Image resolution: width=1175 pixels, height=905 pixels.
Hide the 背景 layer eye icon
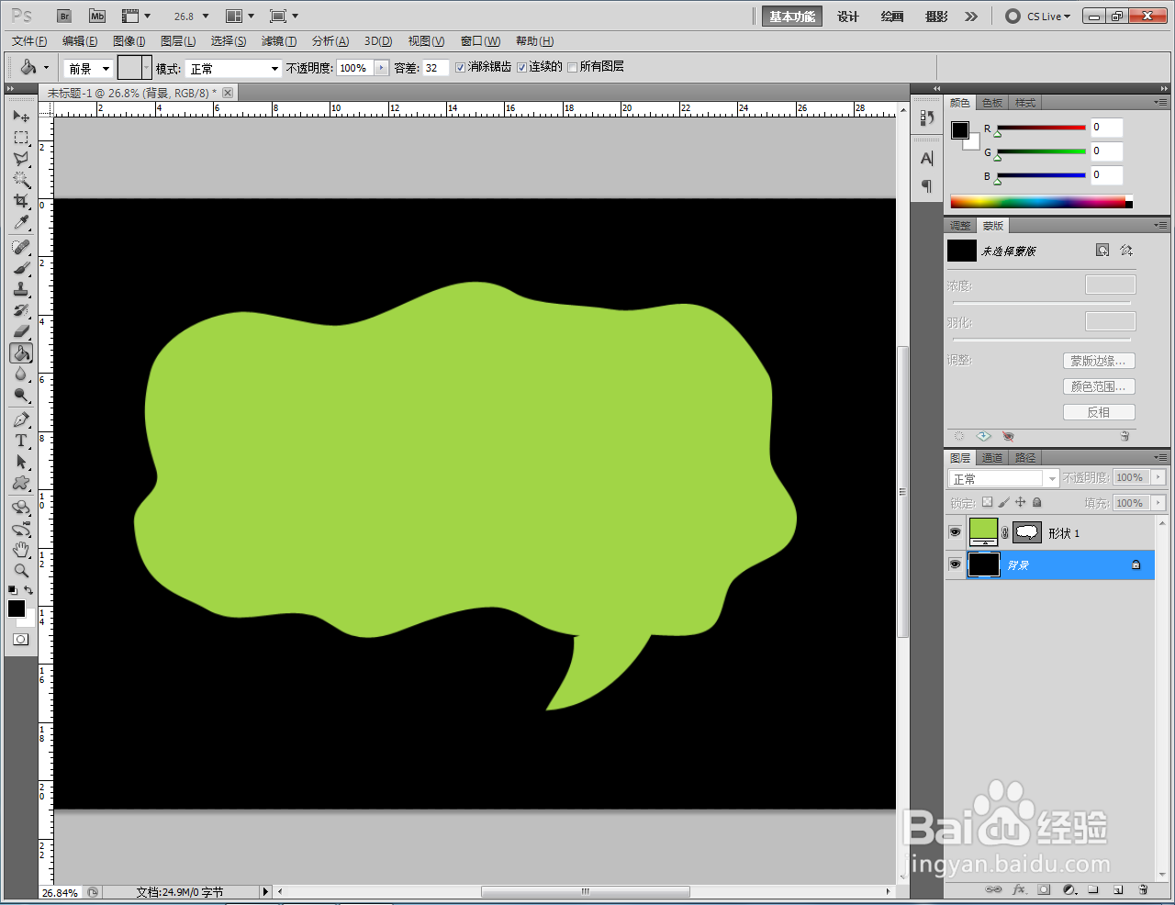[x=955, y=564]
